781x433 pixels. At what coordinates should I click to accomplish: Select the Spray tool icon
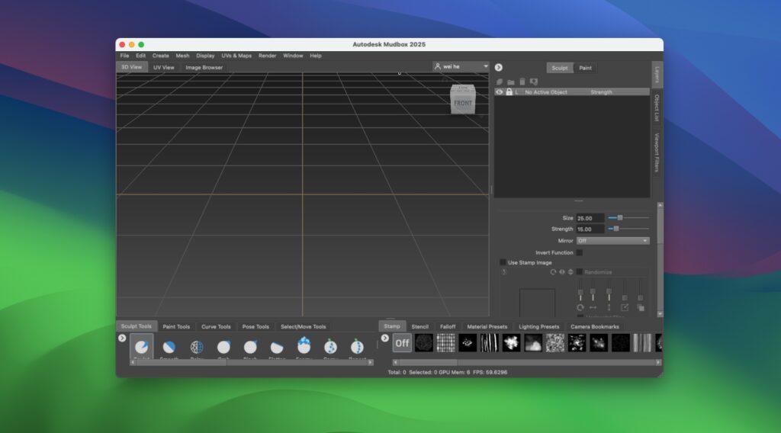[x=330, y=346]
